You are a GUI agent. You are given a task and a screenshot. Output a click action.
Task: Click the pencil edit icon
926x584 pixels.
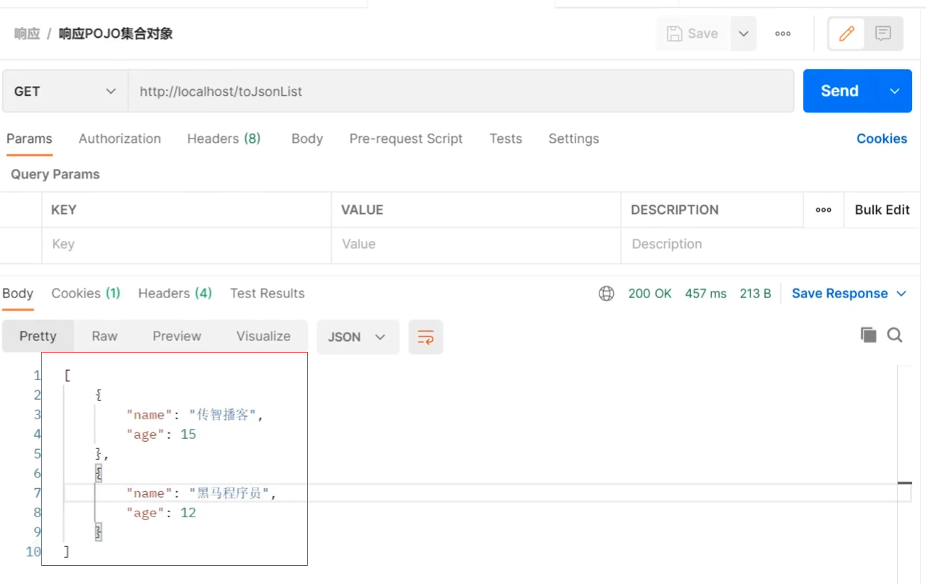846,33
